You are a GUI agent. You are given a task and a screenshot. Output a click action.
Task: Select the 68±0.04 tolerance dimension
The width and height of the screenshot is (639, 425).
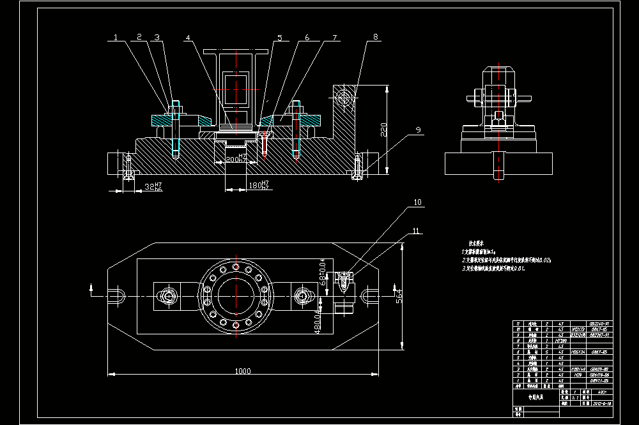pyautogui.click(x=323, y=272)
